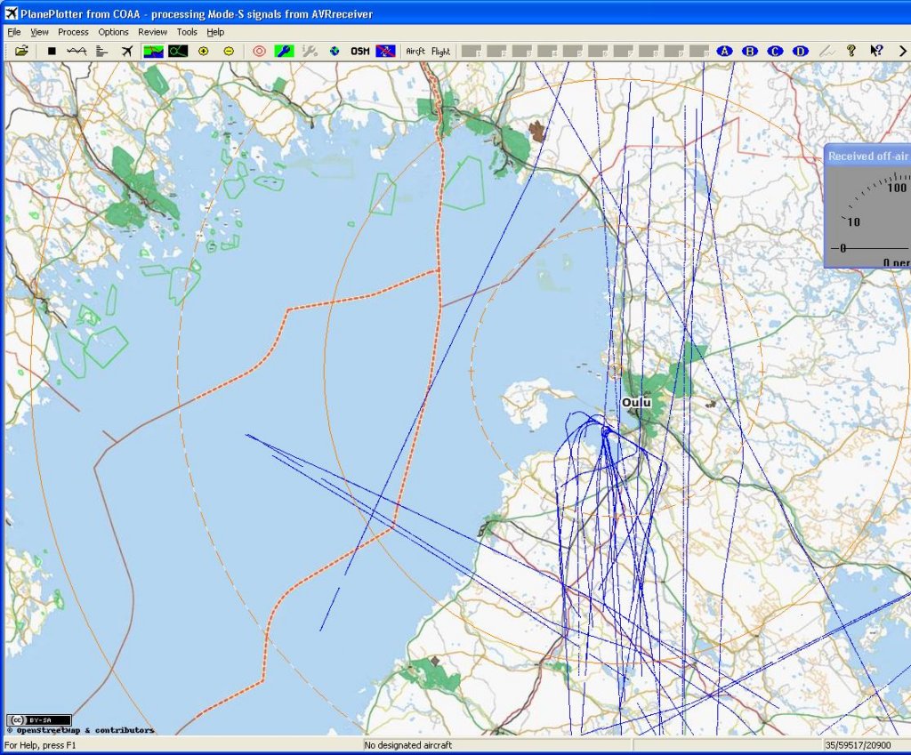Click the blue circle A button

click(724, 51)
